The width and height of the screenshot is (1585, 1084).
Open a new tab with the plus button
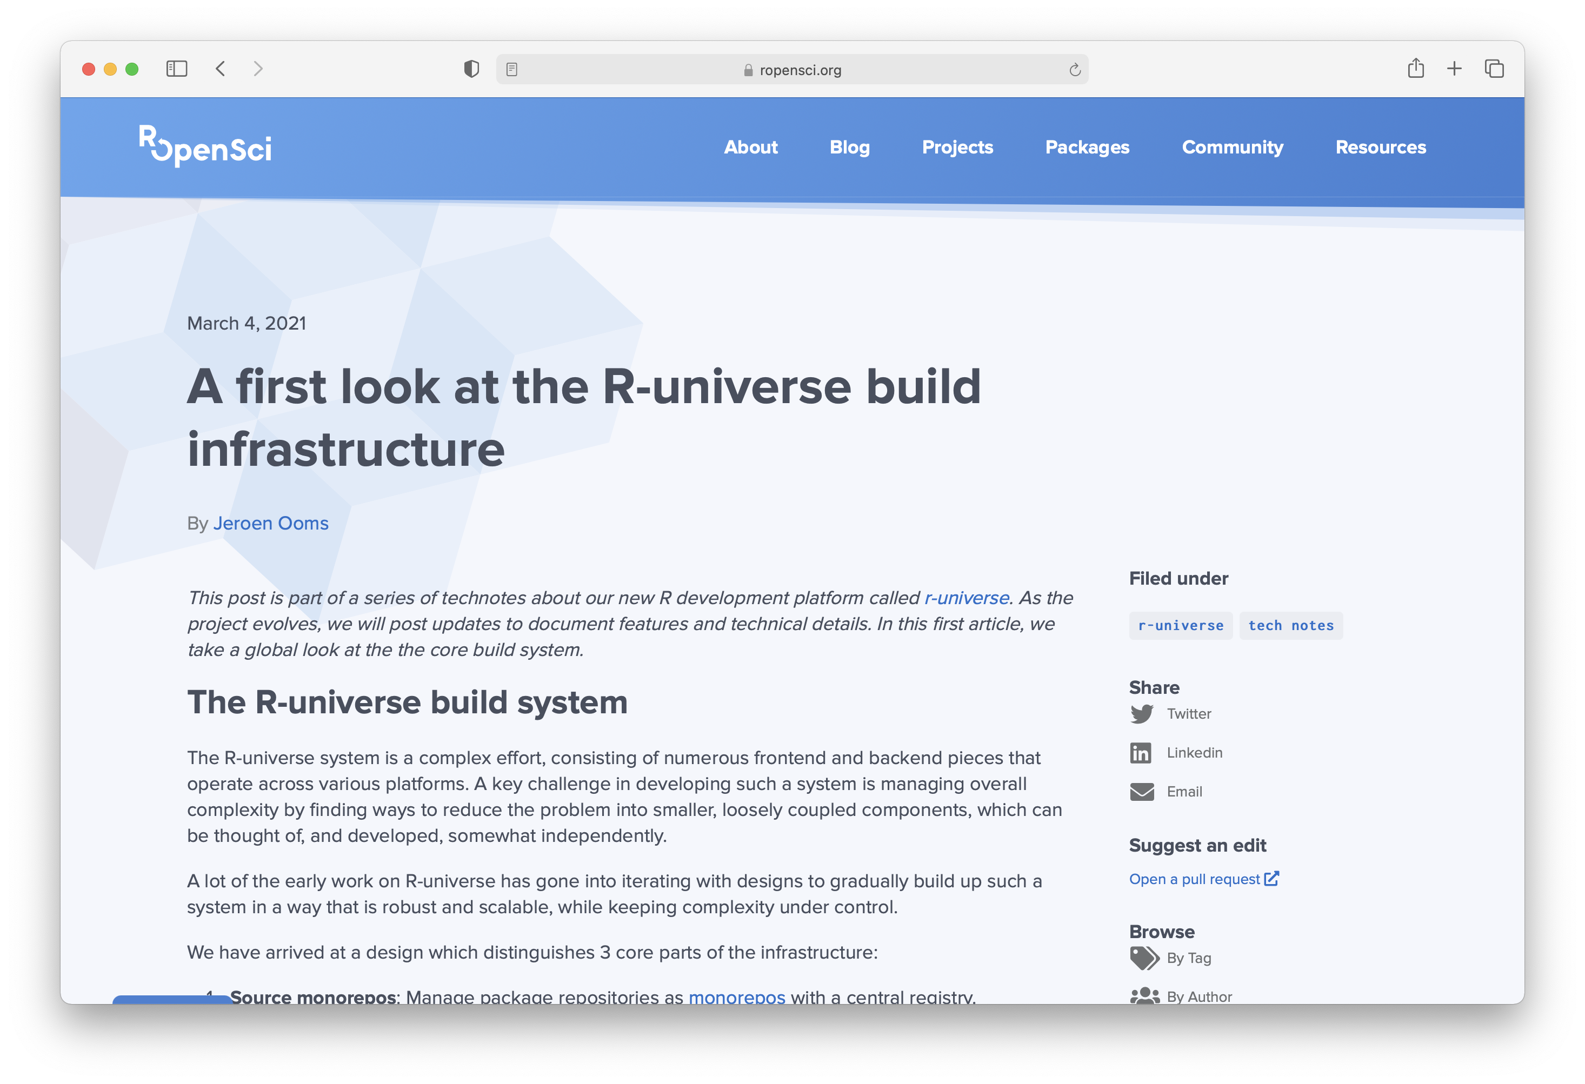pyautogui.click(x=1455, y=68)
